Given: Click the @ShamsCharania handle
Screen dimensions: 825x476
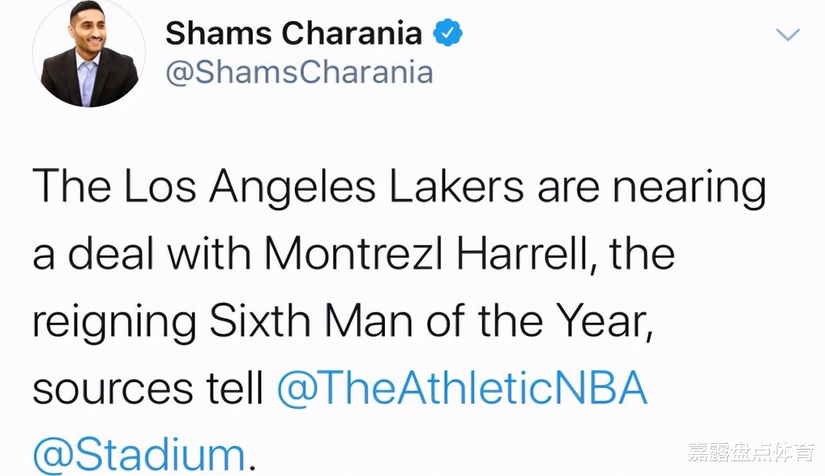Looking at the screenshot, I should [x=299, y=73].
